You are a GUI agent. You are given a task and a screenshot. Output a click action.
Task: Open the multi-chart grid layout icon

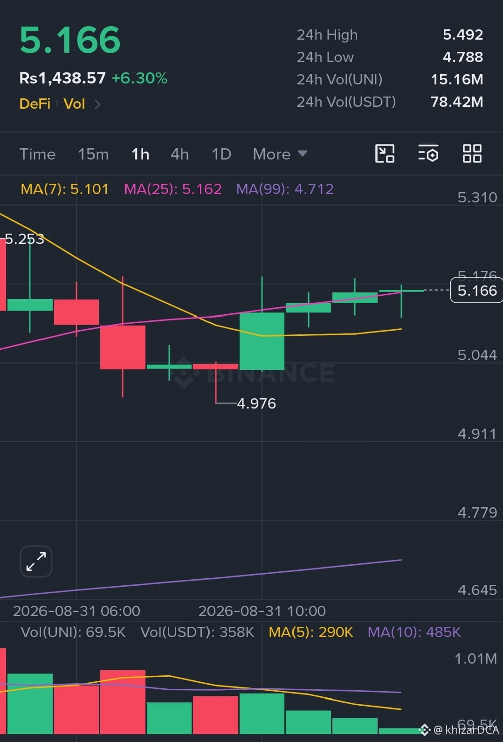[472, 153]
